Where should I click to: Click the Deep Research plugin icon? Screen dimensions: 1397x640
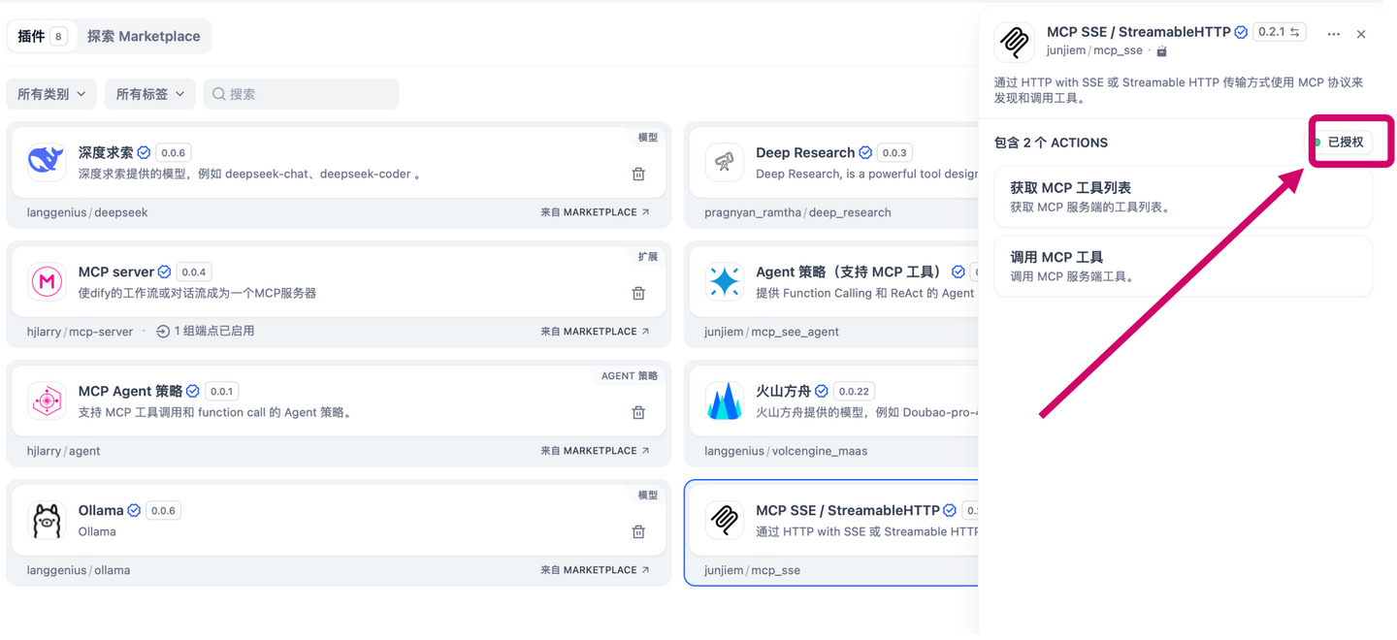click(724, 162)
